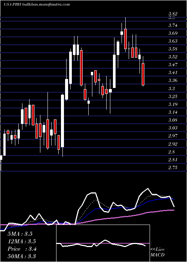The width and height of the screenshot is (187, 262).
Task: Click the 3.19 price axis label
Action: tap(173, 104)
